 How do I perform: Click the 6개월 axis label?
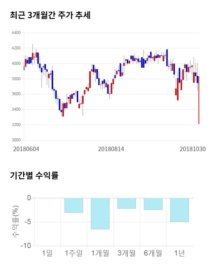point(153,253)
